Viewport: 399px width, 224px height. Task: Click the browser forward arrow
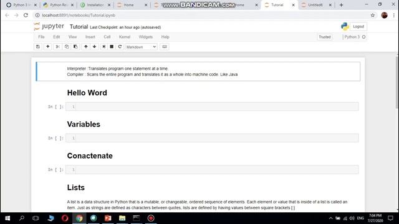tap(16, 15)
